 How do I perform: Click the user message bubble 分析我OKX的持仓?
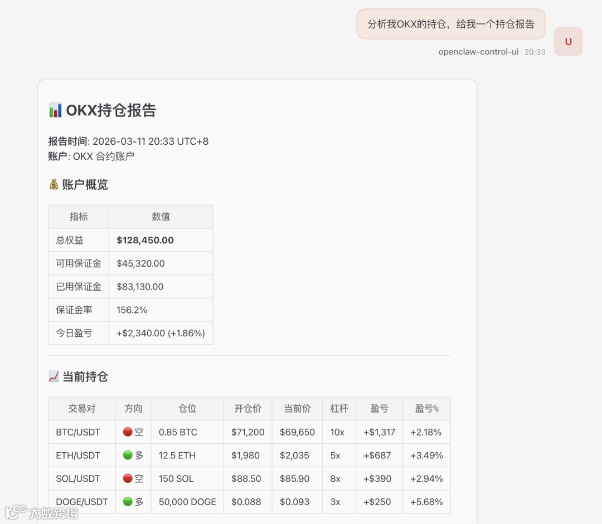tap(451, 24)
